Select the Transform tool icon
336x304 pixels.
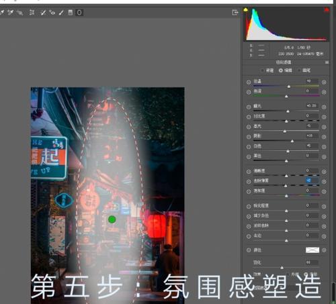tap(32, 13)
